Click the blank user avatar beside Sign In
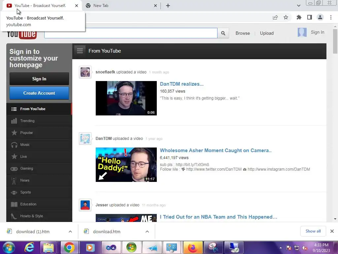 302,32
